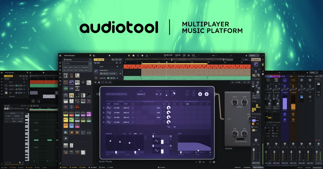Image resolution: width=323 pixels, height=169 pixels.
Task: Toggle loop playback in transport bar
Action: [x=138, y=56]
